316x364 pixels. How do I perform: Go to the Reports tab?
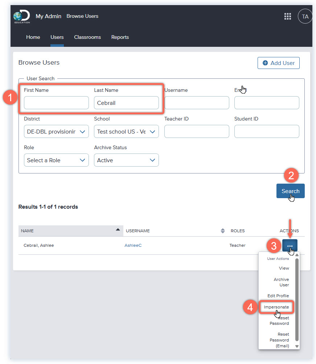click(x=120, y=37)
